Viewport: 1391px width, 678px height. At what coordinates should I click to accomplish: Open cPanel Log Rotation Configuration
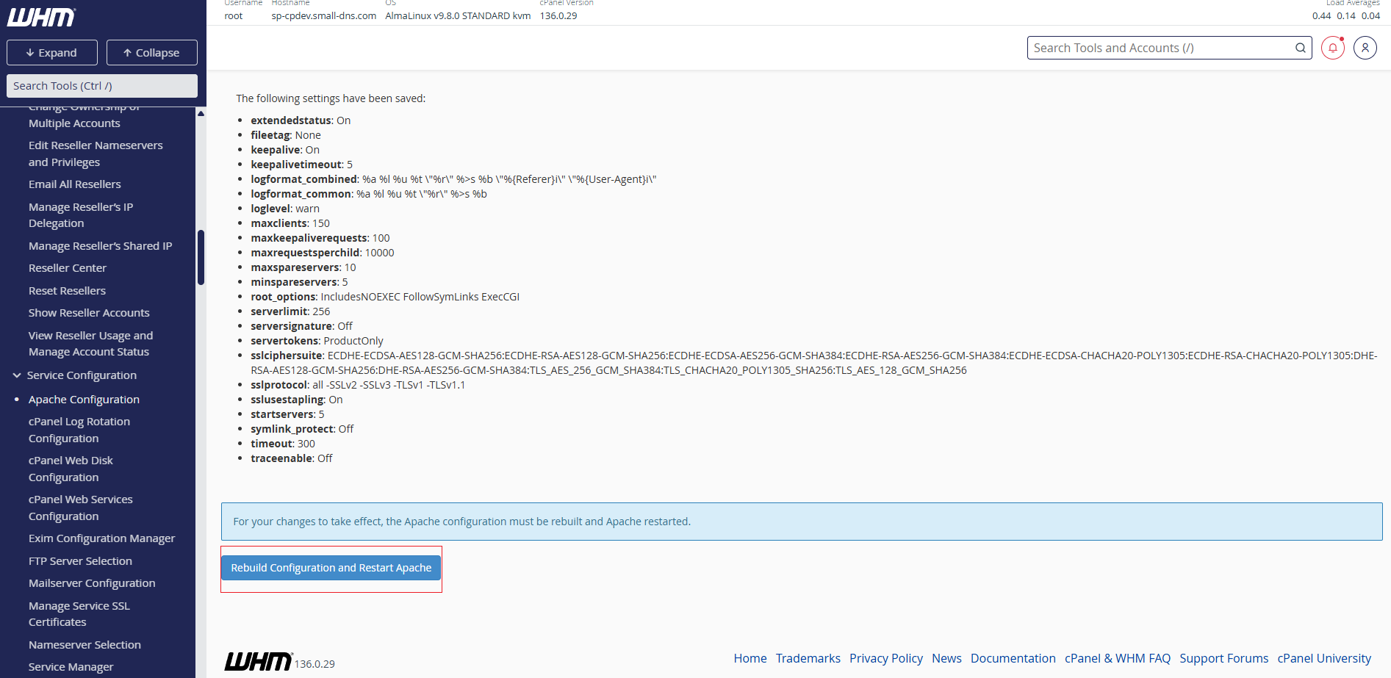click(79, 430)
